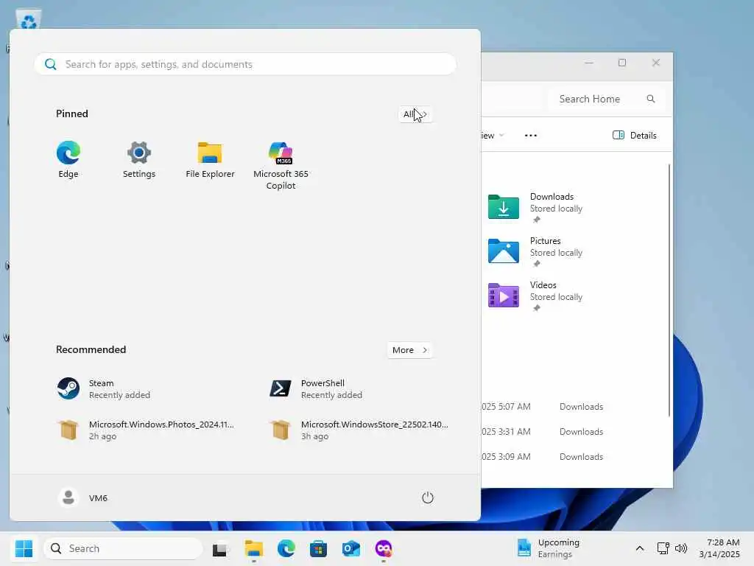Open Recycle Bin on desktop
The width and height of the screenshot is (754, 566).
(29, 19)
